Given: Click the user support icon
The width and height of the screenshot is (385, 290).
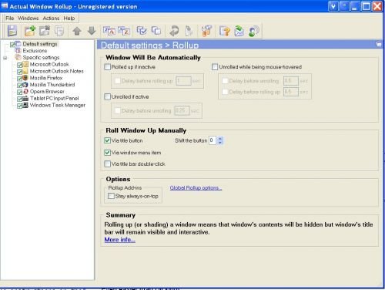Looking at the screenshot, I should pyautogui.click(x=254, y=31).
